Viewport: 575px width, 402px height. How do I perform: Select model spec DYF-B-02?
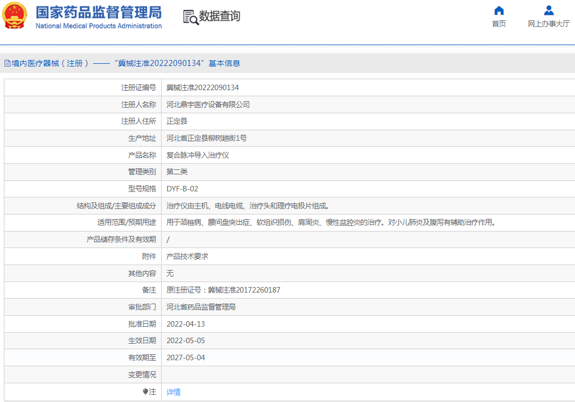[183, 189]
